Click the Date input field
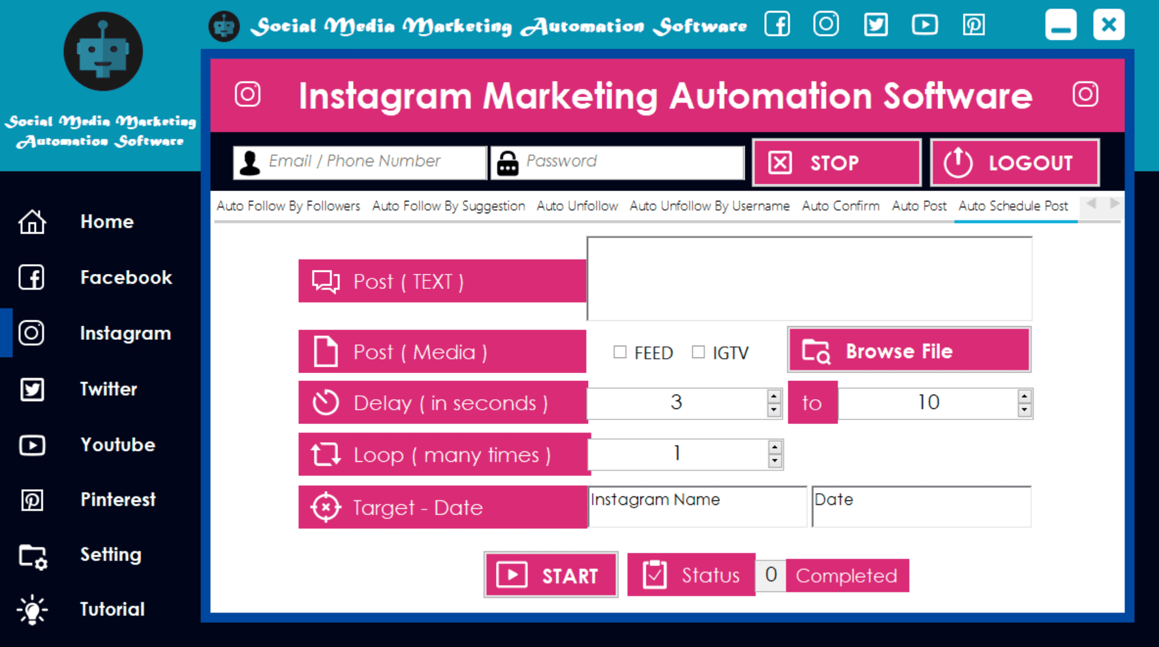 point(921,506)
